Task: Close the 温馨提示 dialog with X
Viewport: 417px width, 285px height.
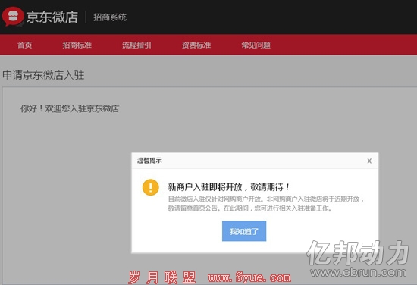Action: click(x=369, y=161)
